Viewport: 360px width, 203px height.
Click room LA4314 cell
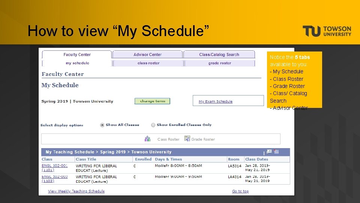point(235,177)
